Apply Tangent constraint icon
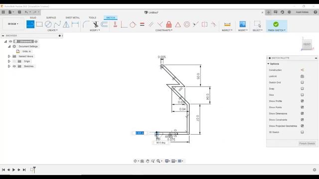The height and width of the screenshot is (179, 319). [133, 24]
